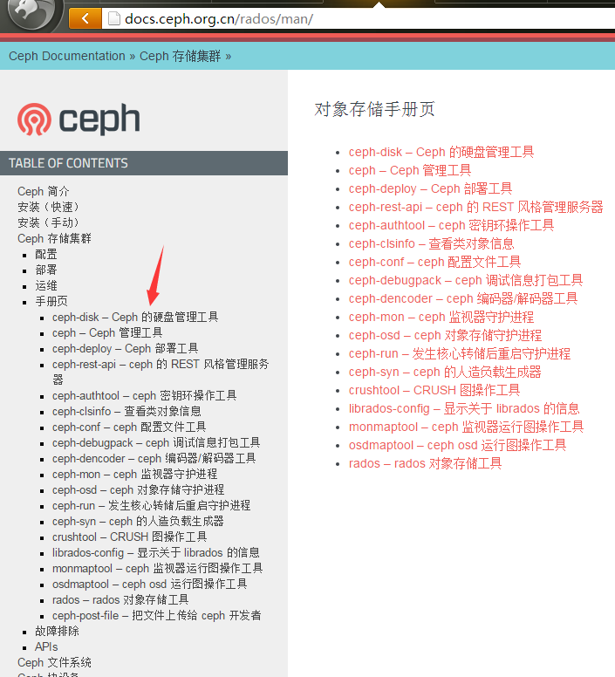Select 手册页 in sidebar tree
The width and height of the screenshot is (615, 677).
(x=51, y=301)
